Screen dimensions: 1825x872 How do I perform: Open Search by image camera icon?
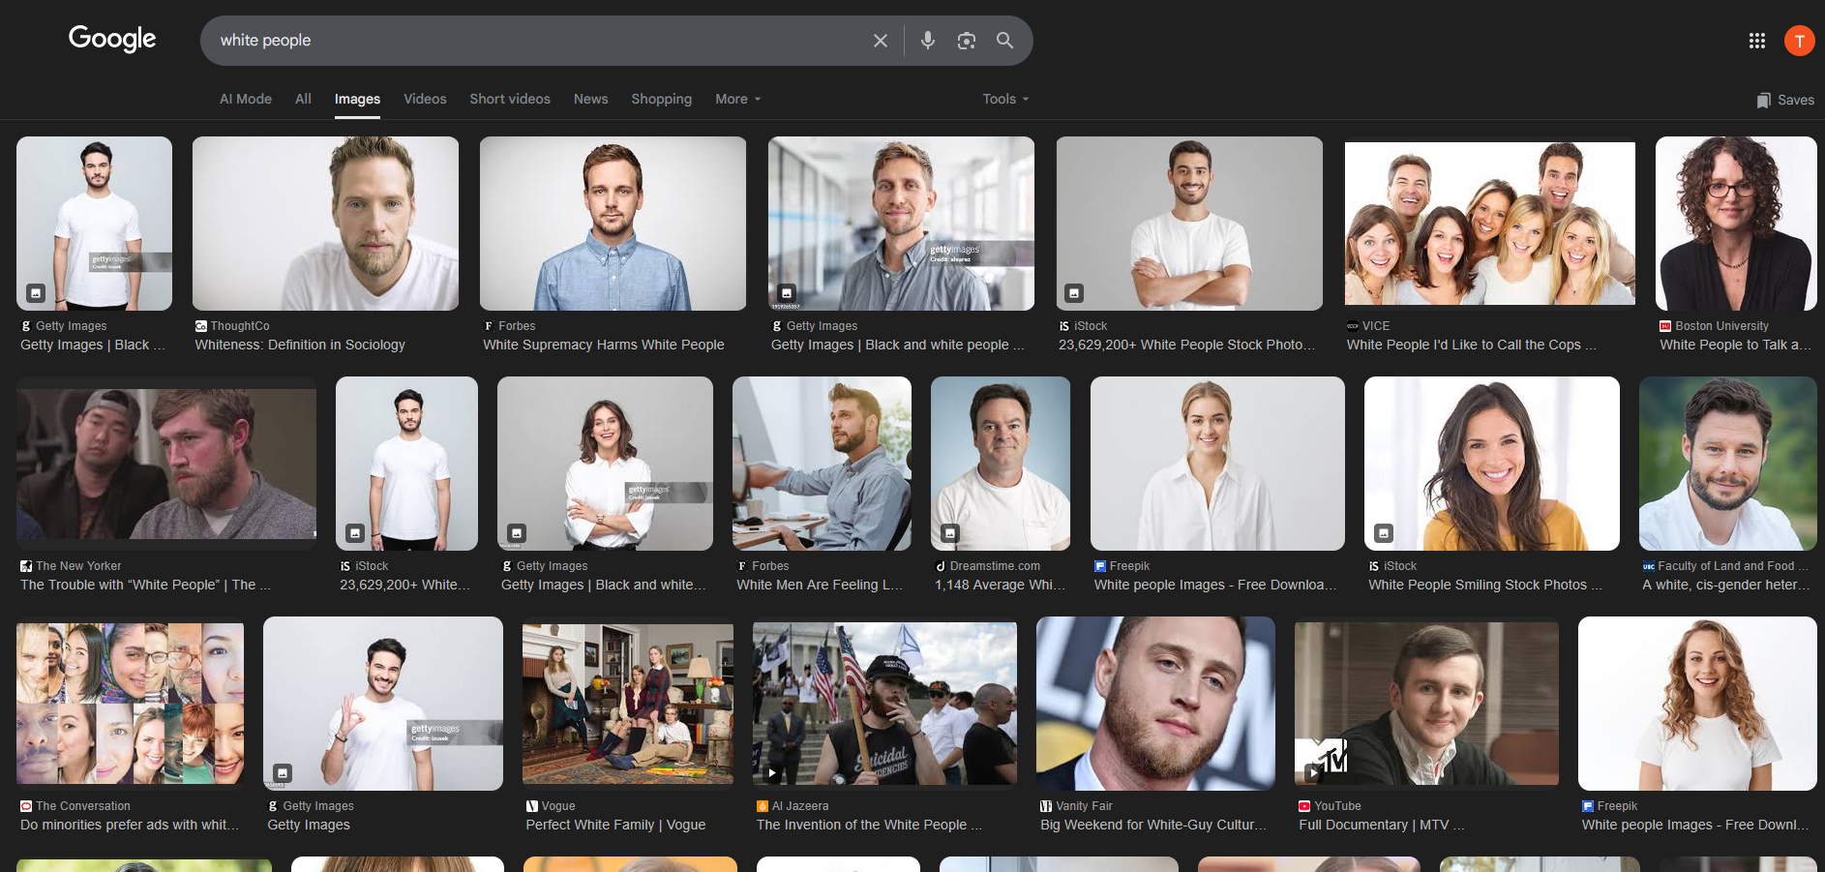click(x=967, y=41)
